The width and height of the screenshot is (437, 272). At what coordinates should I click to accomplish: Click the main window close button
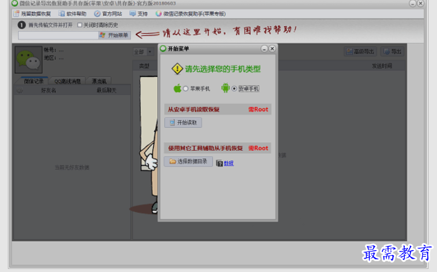tap(421, 4)
